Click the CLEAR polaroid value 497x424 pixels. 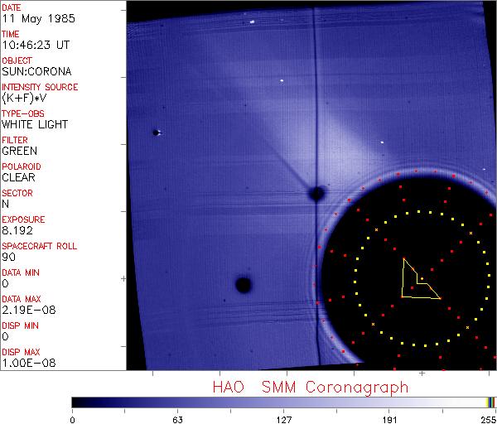[x=19, y=177]
